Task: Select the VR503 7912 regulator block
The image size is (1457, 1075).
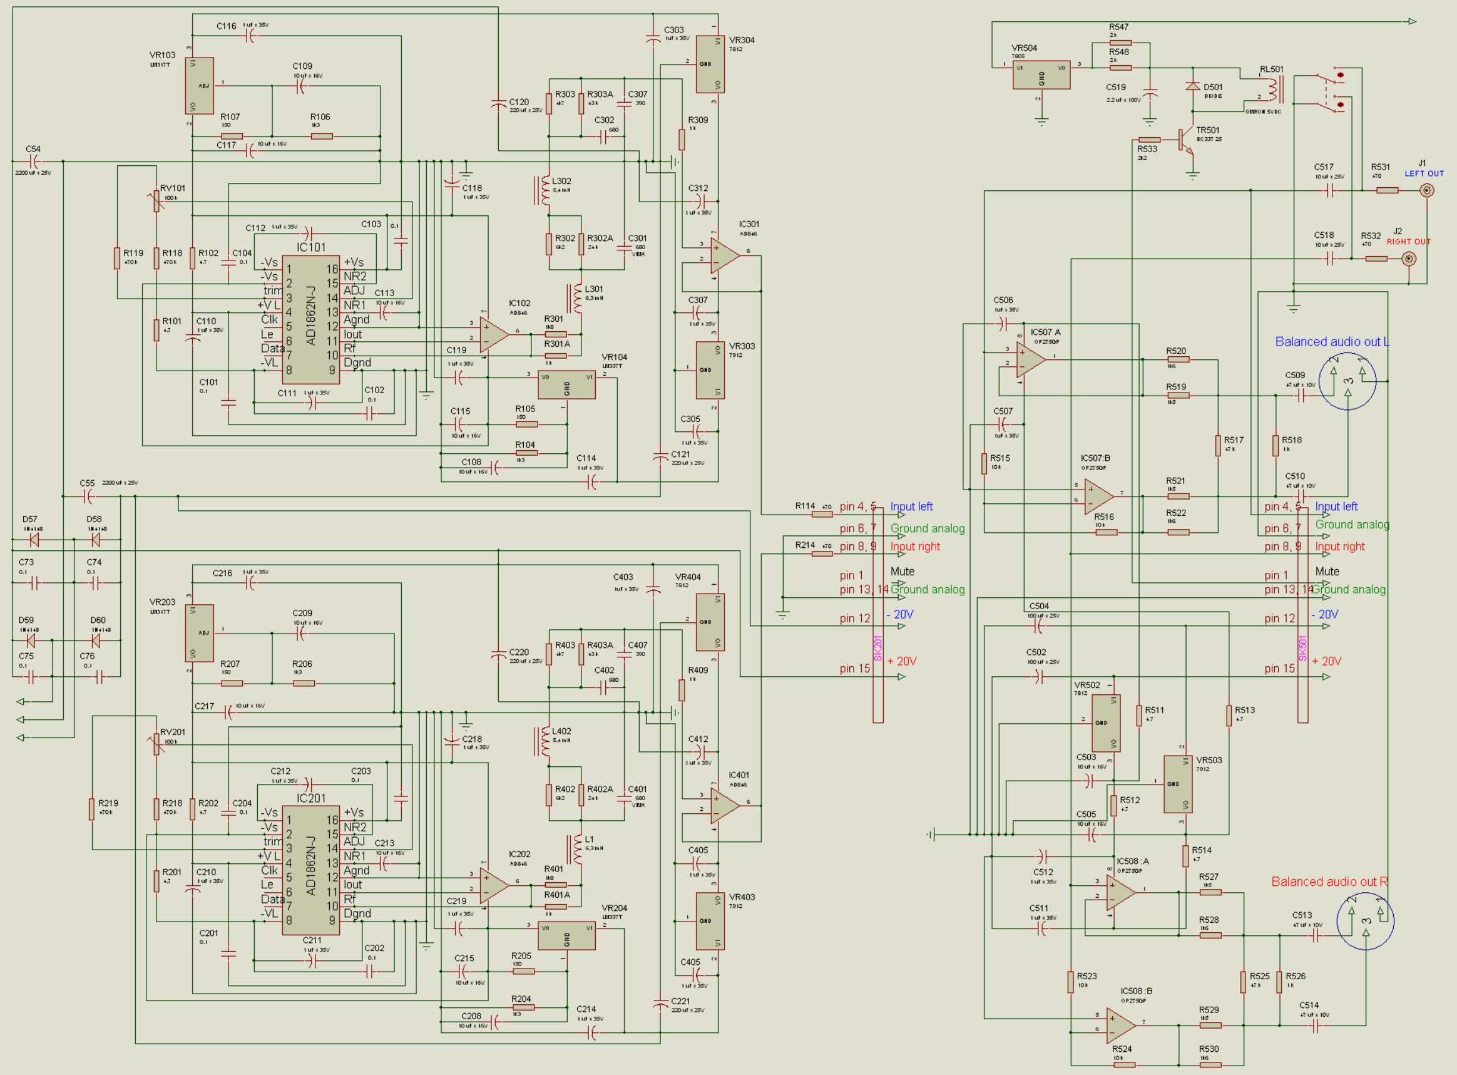Action: [x=1177, y=783]
